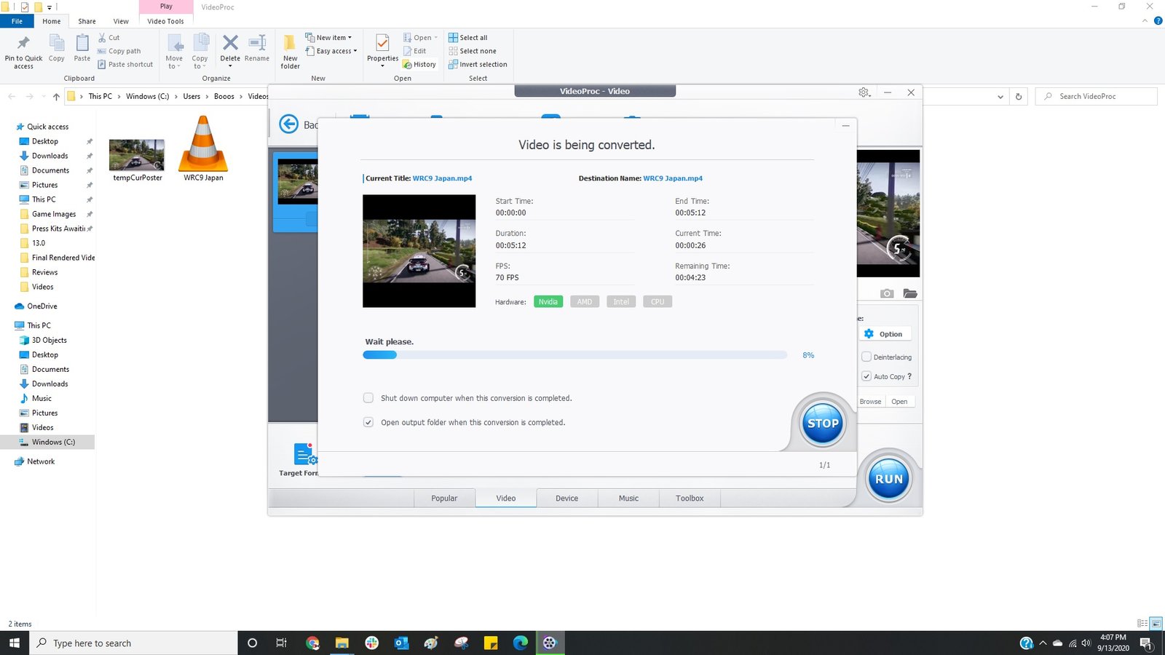Click the Option gear button

click(885, 334)
